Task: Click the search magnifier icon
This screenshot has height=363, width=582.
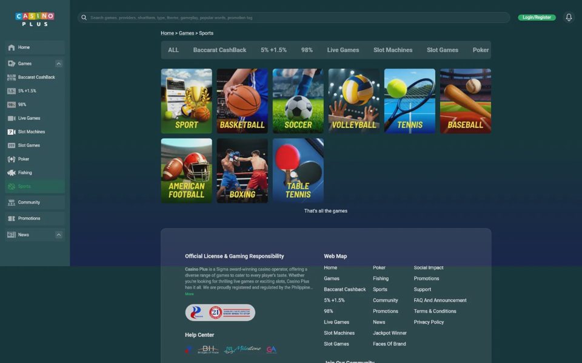Action: click(84, 18)
